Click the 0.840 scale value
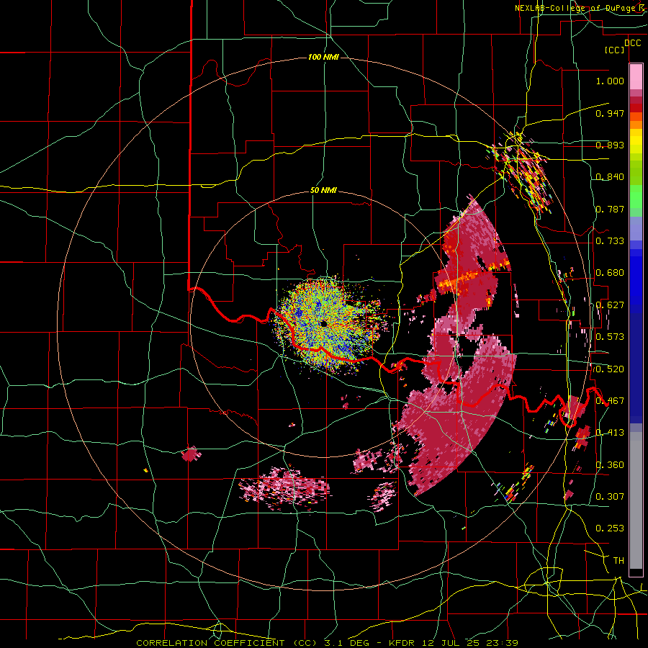Viewport: 648px width, 648px height. (610, 176)
